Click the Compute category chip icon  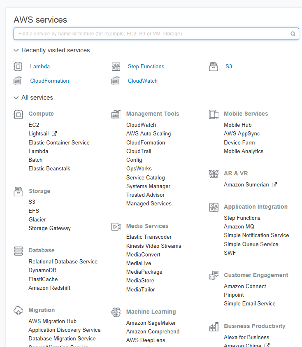coord(18,114)
